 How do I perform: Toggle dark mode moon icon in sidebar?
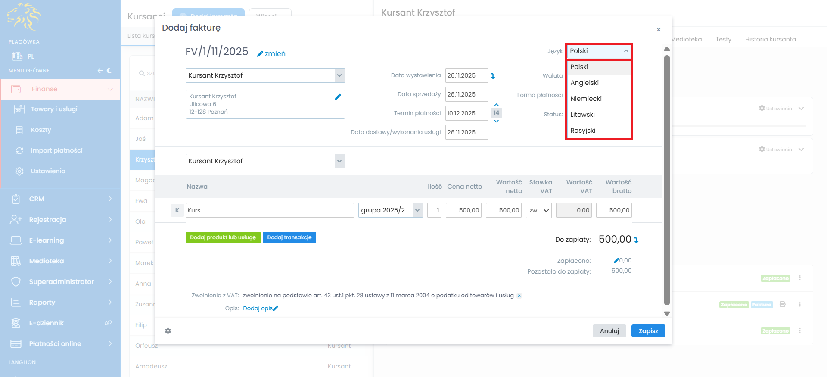pyautogui.click(x=109, y=71)
